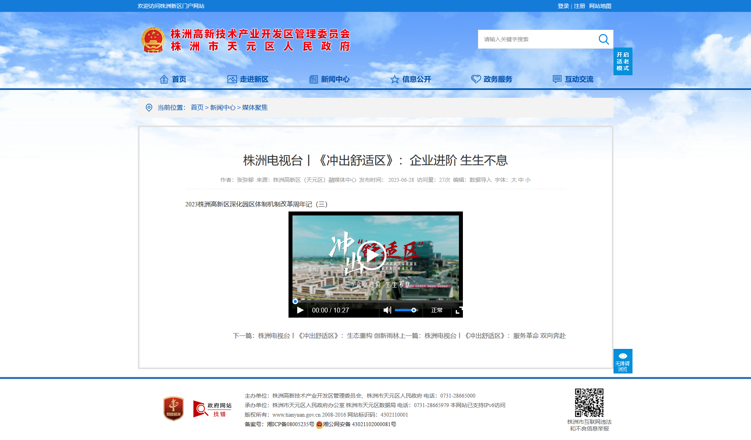
Task: Click the national emblem logo
Action: 153,40
